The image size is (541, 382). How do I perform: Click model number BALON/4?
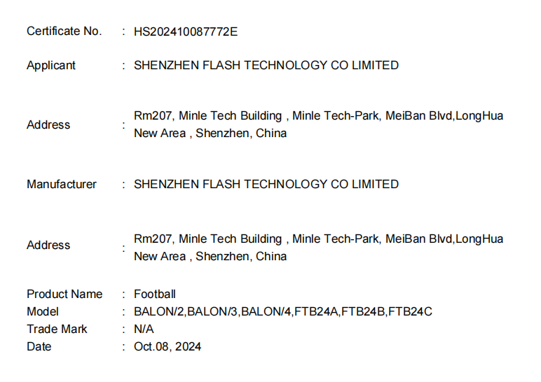coord(266,311)
